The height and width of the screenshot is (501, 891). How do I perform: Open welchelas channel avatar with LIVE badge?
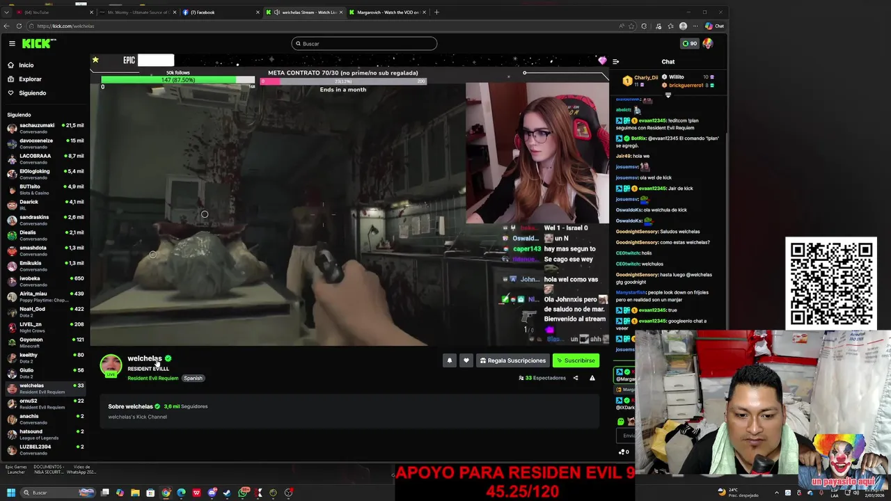click(111, 366)
